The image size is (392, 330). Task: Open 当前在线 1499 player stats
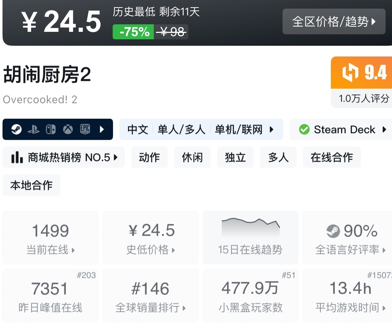pyautogui.click(x=50, y=238)
